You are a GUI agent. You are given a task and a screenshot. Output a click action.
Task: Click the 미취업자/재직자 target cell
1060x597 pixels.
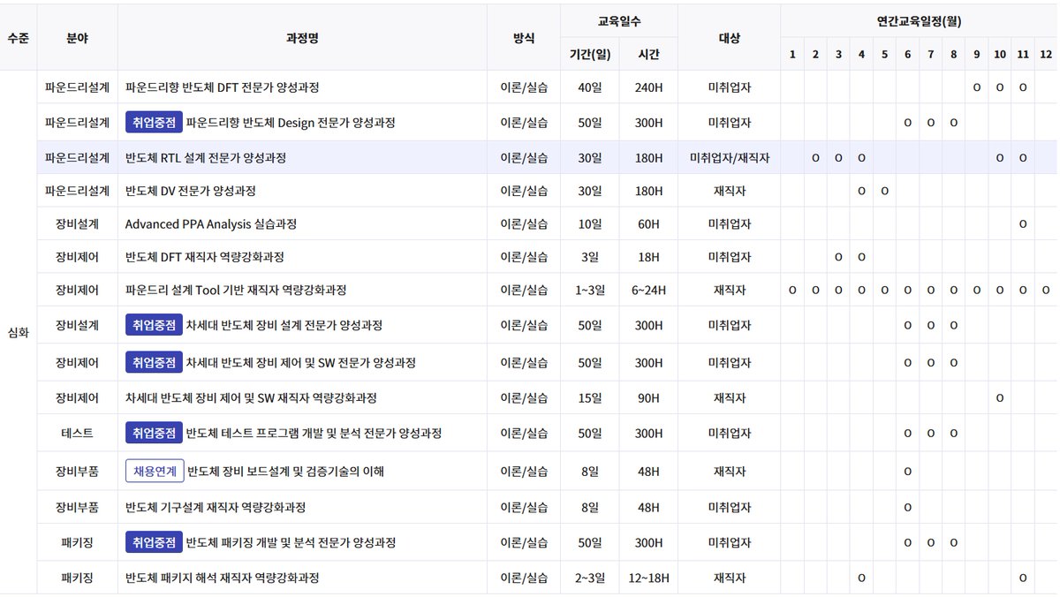730,158
